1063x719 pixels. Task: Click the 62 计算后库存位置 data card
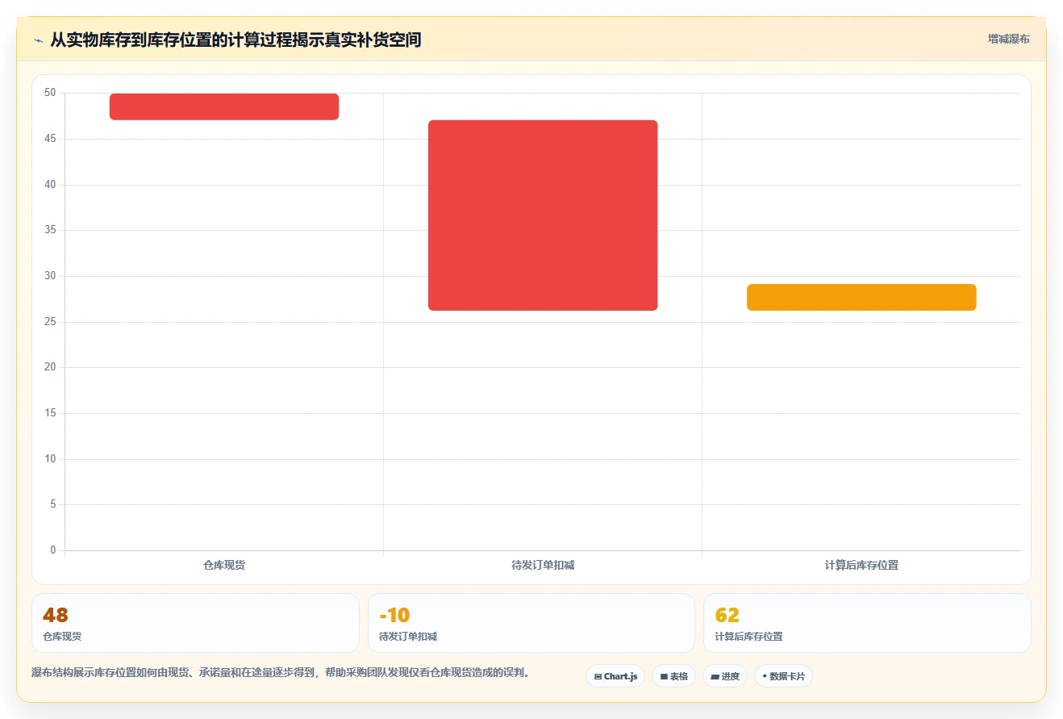click(x=867, y=623)
